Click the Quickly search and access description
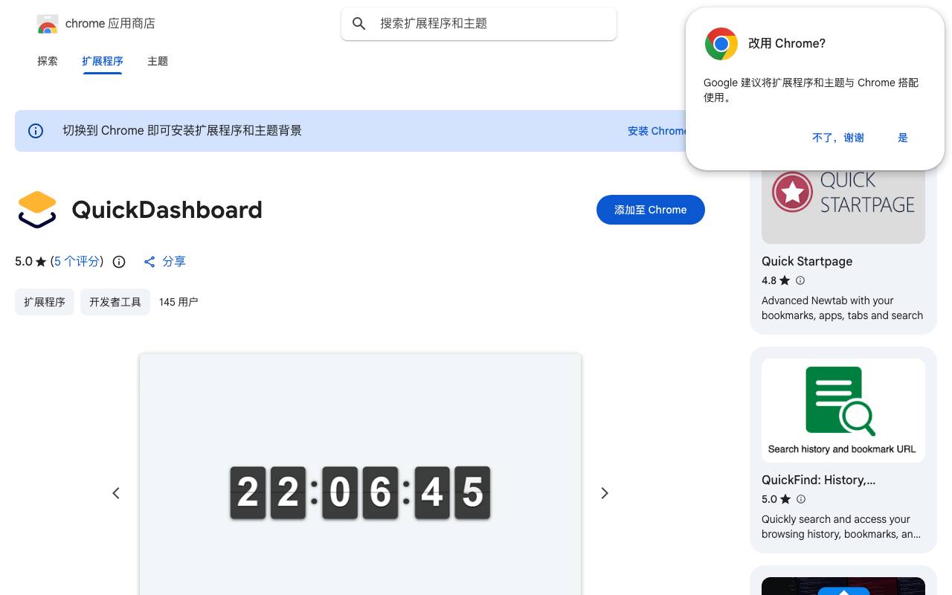 pos(841,527)
